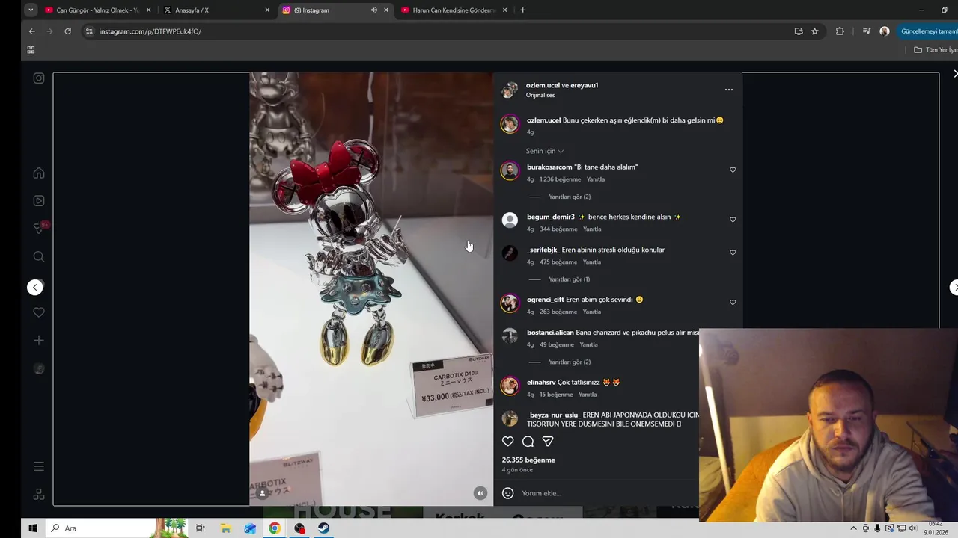Screen dimensions: 958x538
Task: Click the Minnie Mouse video to pause
Action: (371, 289)
